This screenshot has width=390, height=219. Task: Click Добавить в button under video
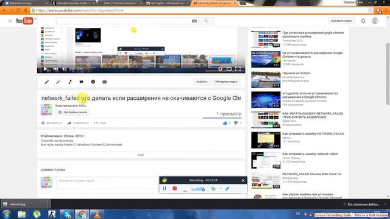(x=51, y=123)
